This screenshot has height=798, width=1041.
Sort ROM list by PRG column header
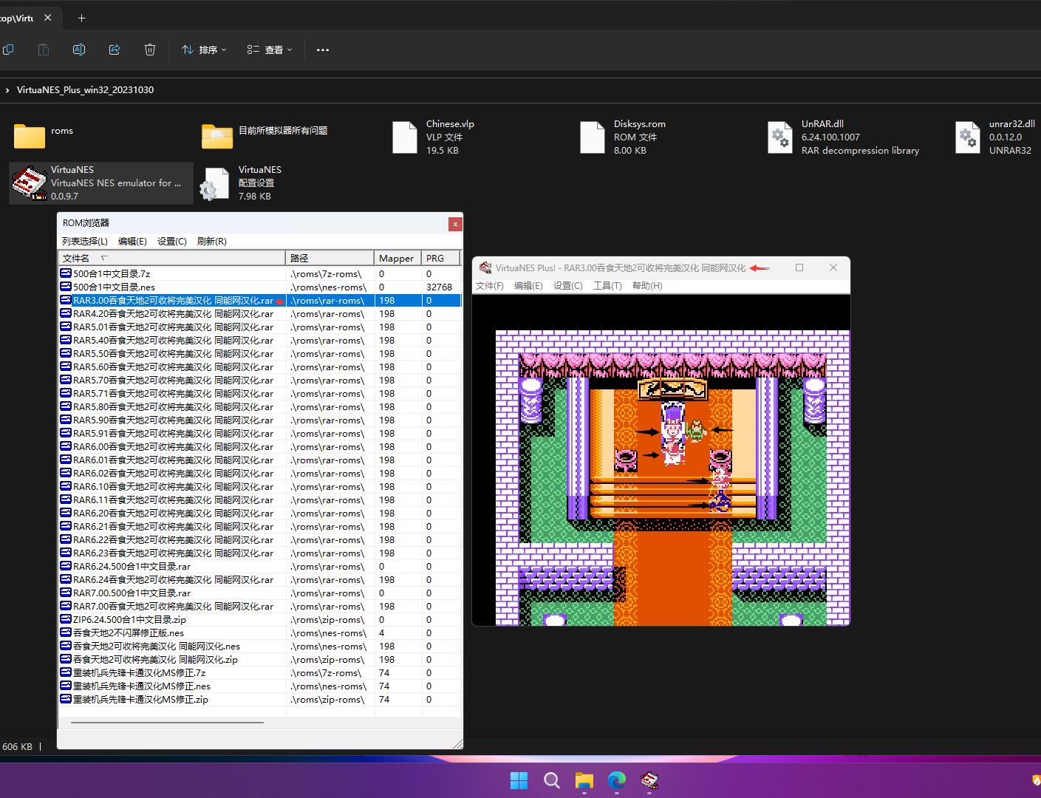click(441, 258)
